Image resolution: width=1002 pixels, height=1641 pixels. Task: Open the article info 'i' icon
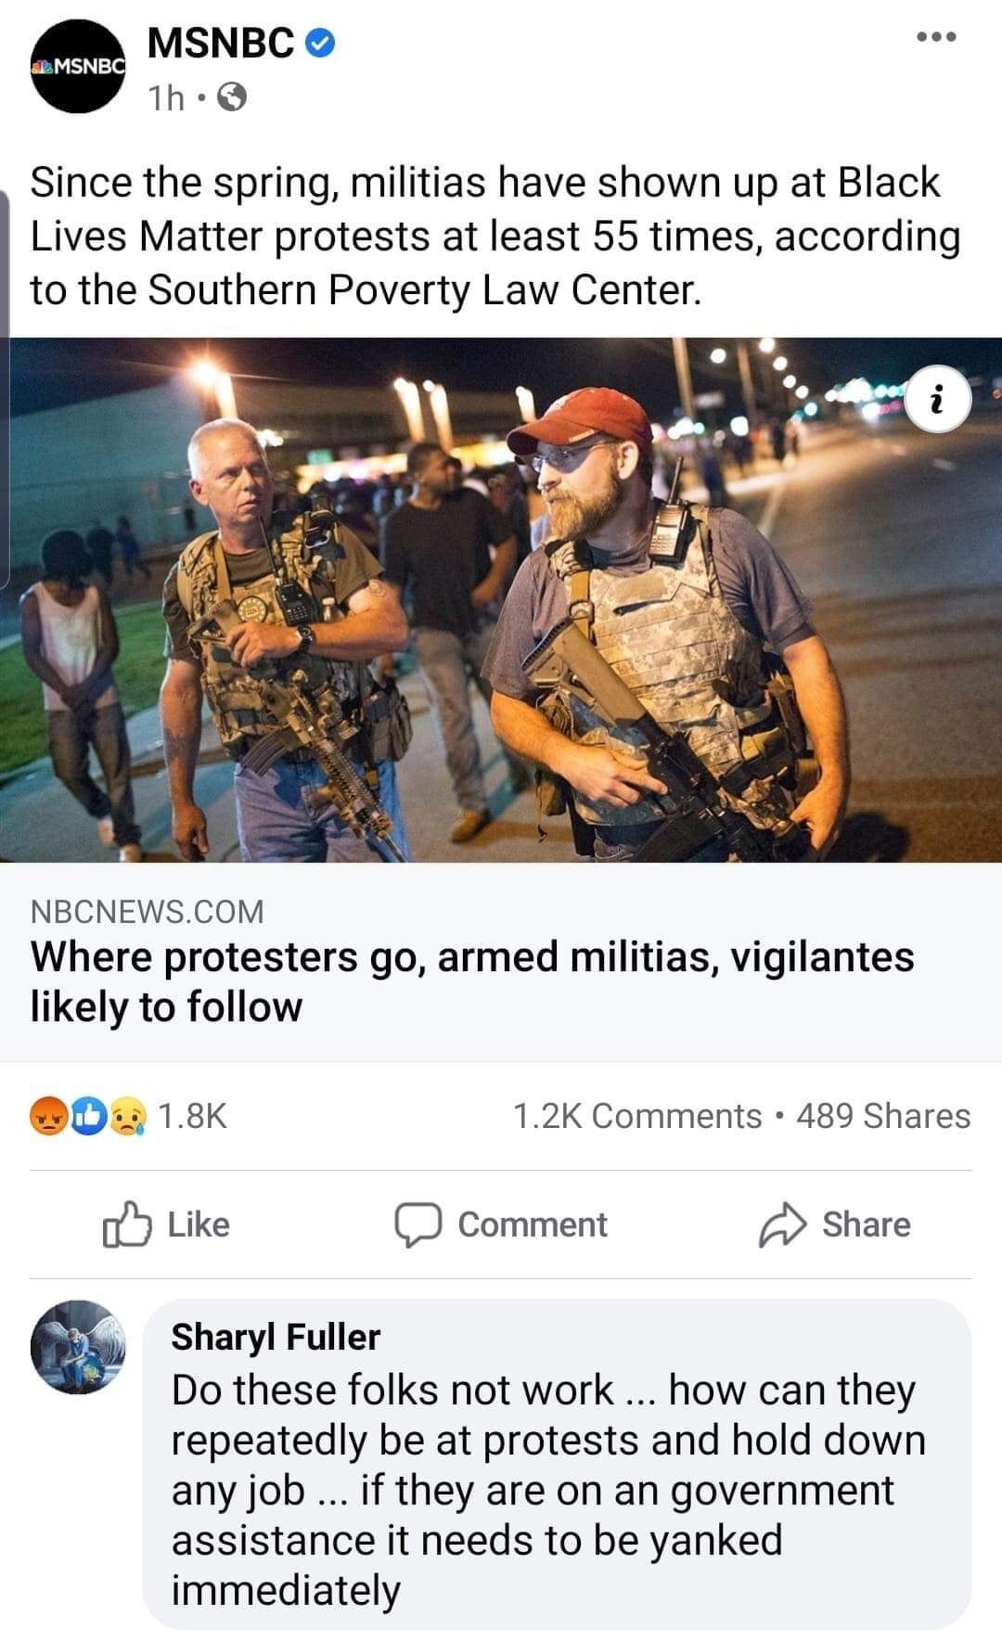point(938,400)
